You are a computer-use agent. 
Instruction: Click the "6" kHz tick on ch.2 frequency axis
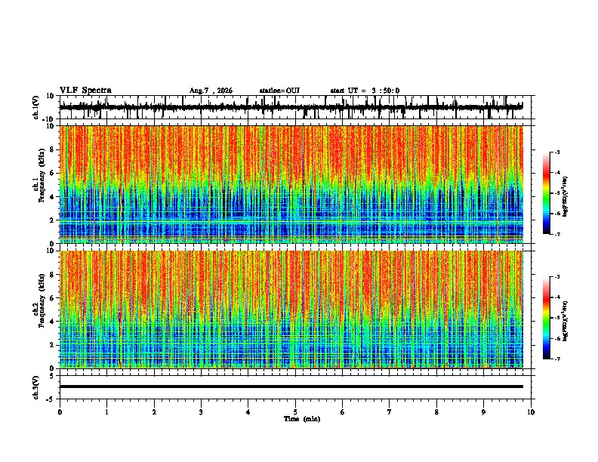click(x=52, y=297)
